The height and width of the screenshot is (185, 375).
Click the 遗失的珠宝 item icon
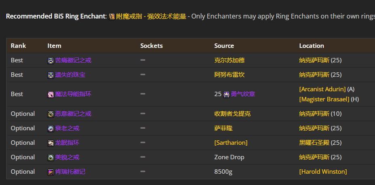click(51, 75)
